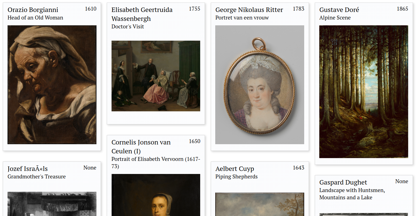Click George Nikolaus Ritter heading
416x216 pixels.
pyautogui.click(x=249, y=10)
